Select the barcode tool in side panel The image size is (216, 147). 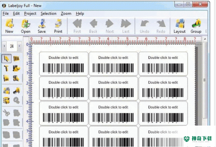(16, 58)
